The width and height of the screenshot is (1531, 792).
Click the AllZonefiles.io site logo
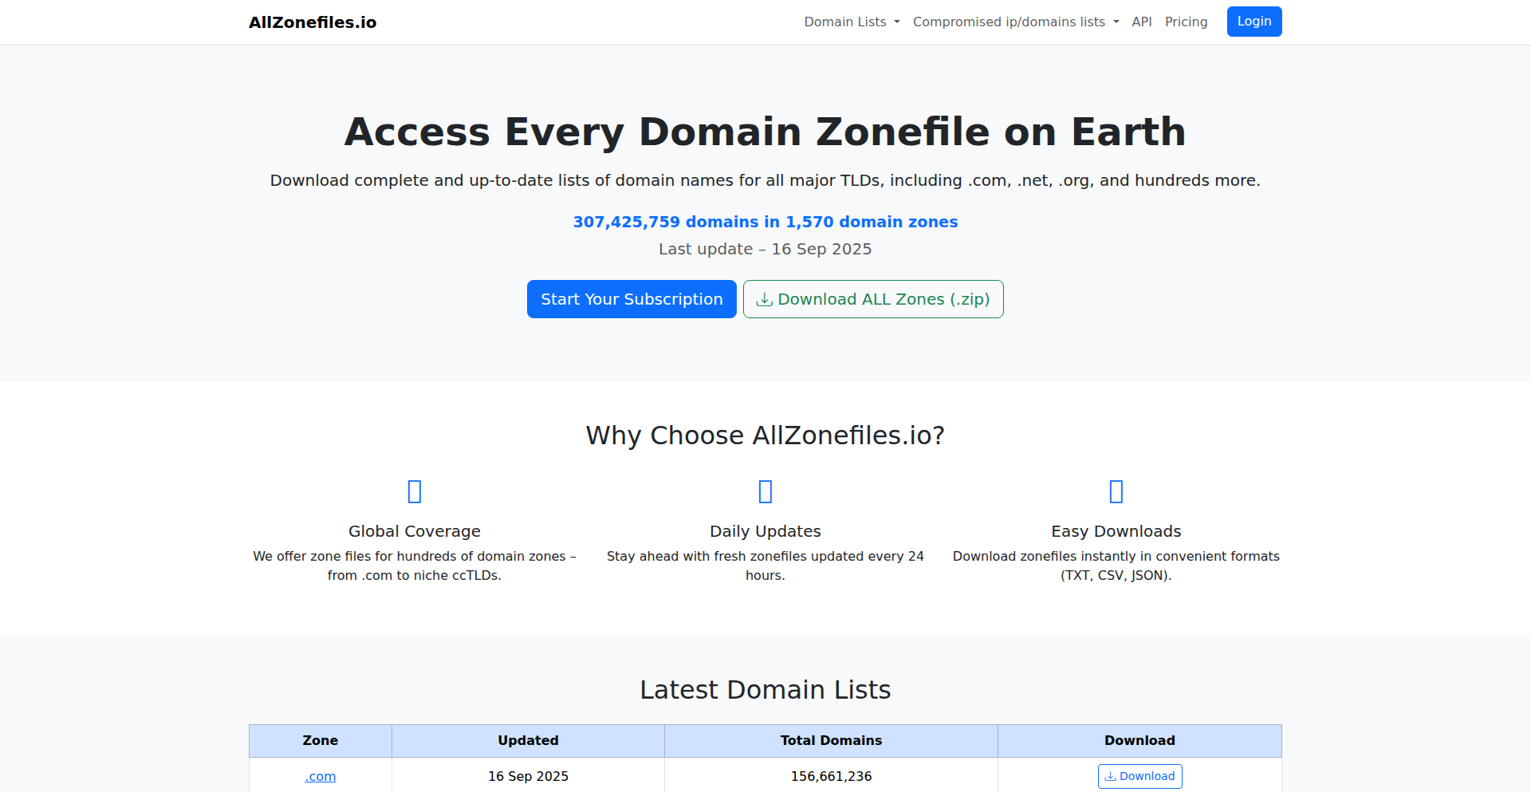click(x=313, y=22)
